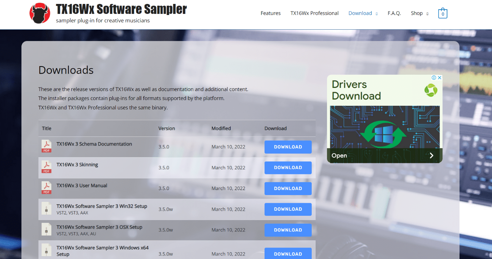
Task: Click archive icon for OSX Setup
Action: click(46, 230)
